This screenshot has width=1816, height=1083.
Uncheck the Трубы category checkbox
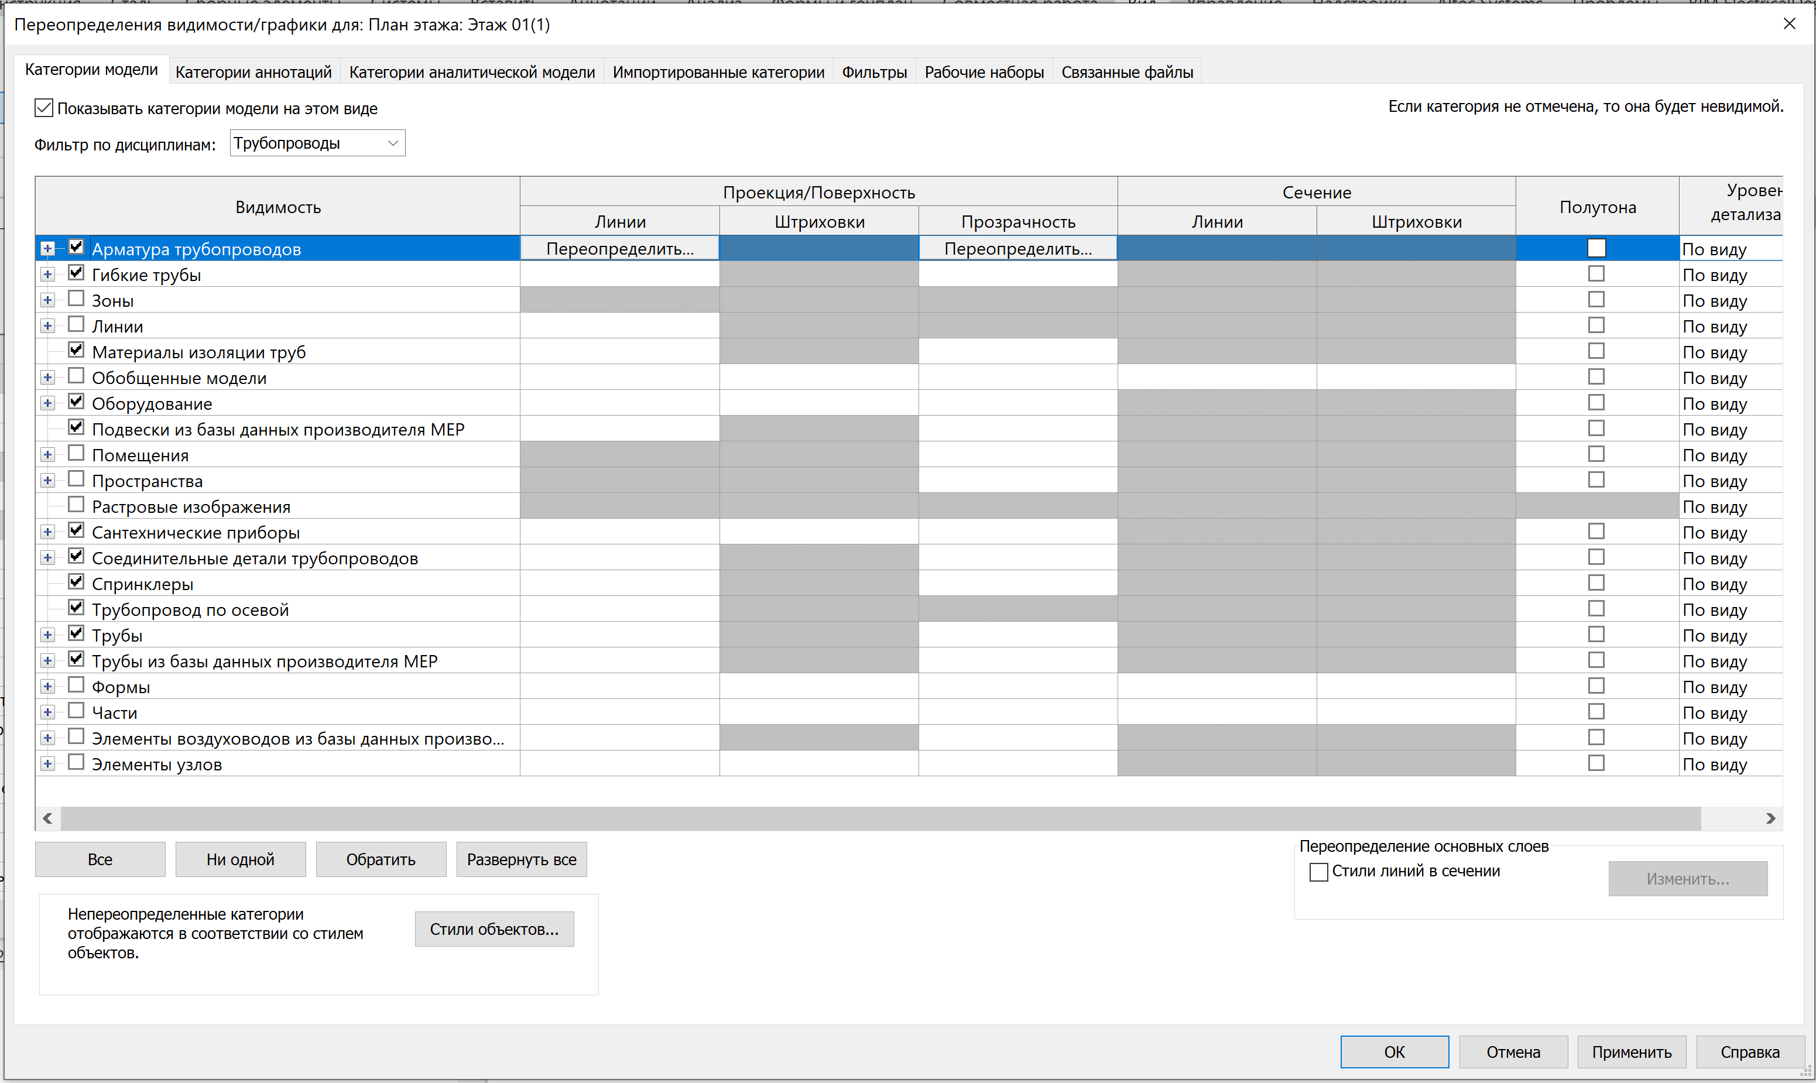pos(76,633)
